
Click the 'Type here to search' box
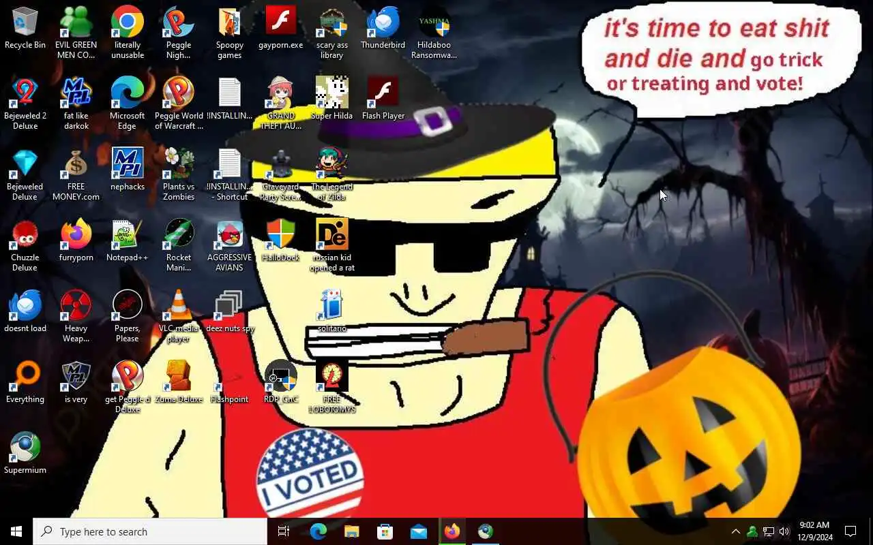[x=150, y=531]
